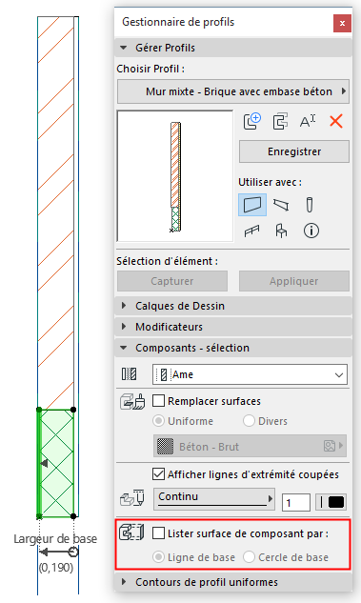Check Lister surface de composant par
Screen dimensions: 361x603
(159, 533)
